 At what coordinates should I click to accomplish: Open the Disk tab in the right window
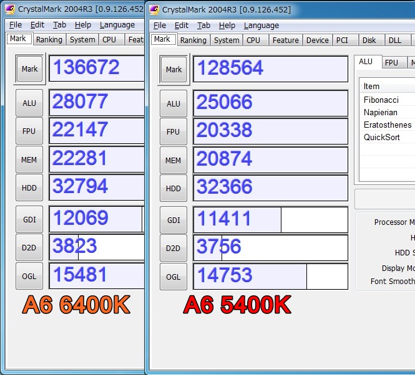(369, 40)
